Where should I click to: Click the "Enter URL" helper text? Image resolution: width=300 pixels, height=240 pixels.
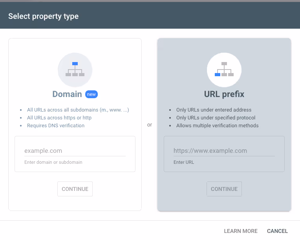coord(184,162)
